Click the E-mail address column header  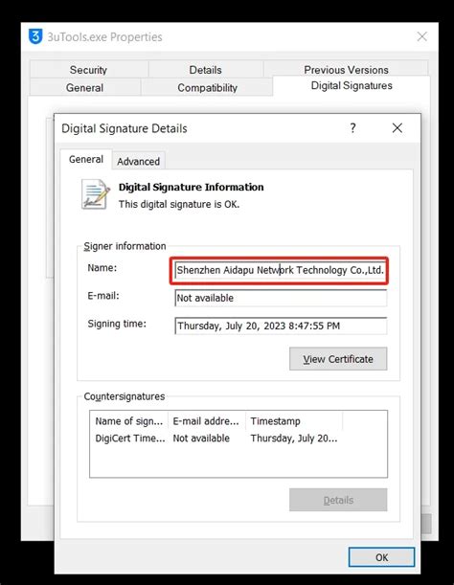coord(206,421)
